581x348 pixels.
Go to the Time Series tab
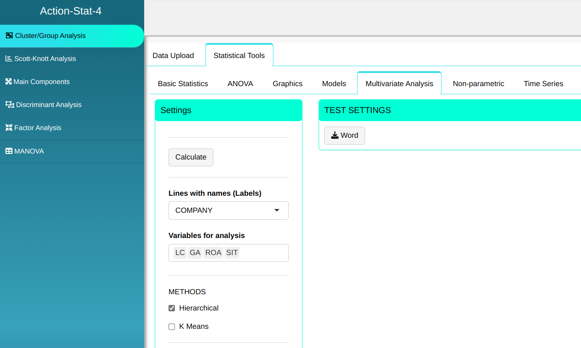point(543,84)
